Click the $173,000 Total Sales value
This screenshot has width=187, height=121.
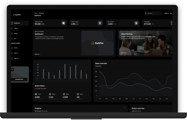click(147, 24)
